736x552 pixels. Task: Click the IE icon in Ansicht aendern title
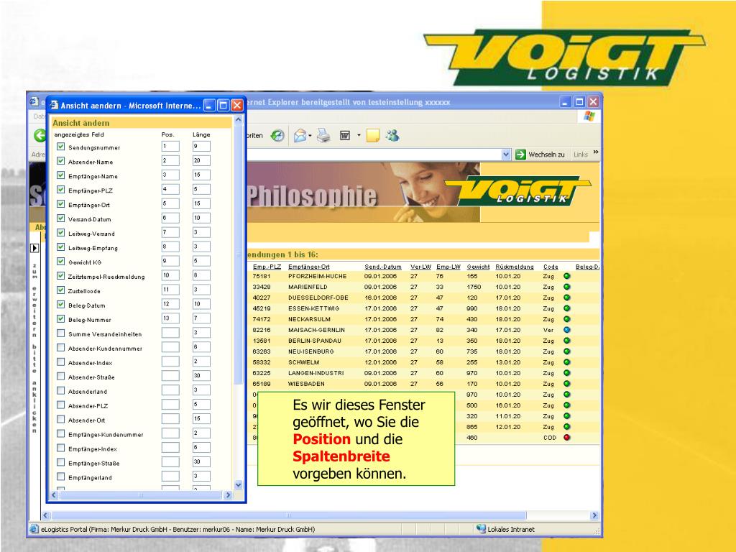pyautogui.click(x=55, y=105)
